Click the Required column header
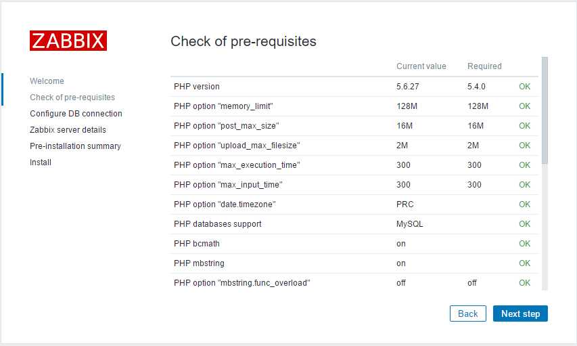Screen dimensions: 577x346 click(484, 66)
